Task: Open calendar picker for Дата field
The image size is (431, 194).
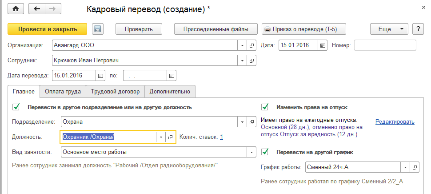Action: coord(323,45)
